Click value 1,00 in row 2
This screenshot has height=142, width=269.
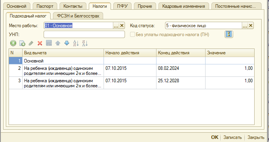pyautogui.click(x=230, y=70)
